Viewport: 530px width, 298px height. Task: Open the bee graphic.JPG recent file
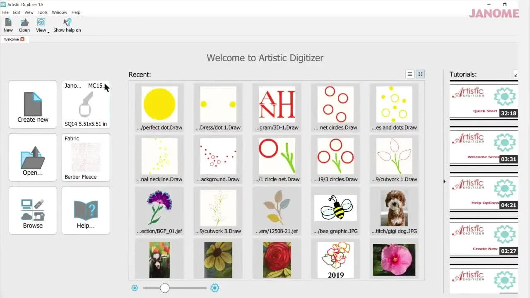pyautogui.click(x=335, y=209)
